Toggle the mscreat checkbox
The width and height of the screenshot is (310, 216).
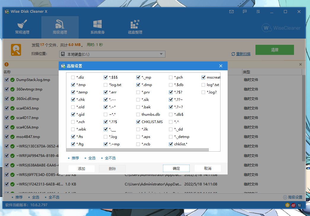point(203,77)
